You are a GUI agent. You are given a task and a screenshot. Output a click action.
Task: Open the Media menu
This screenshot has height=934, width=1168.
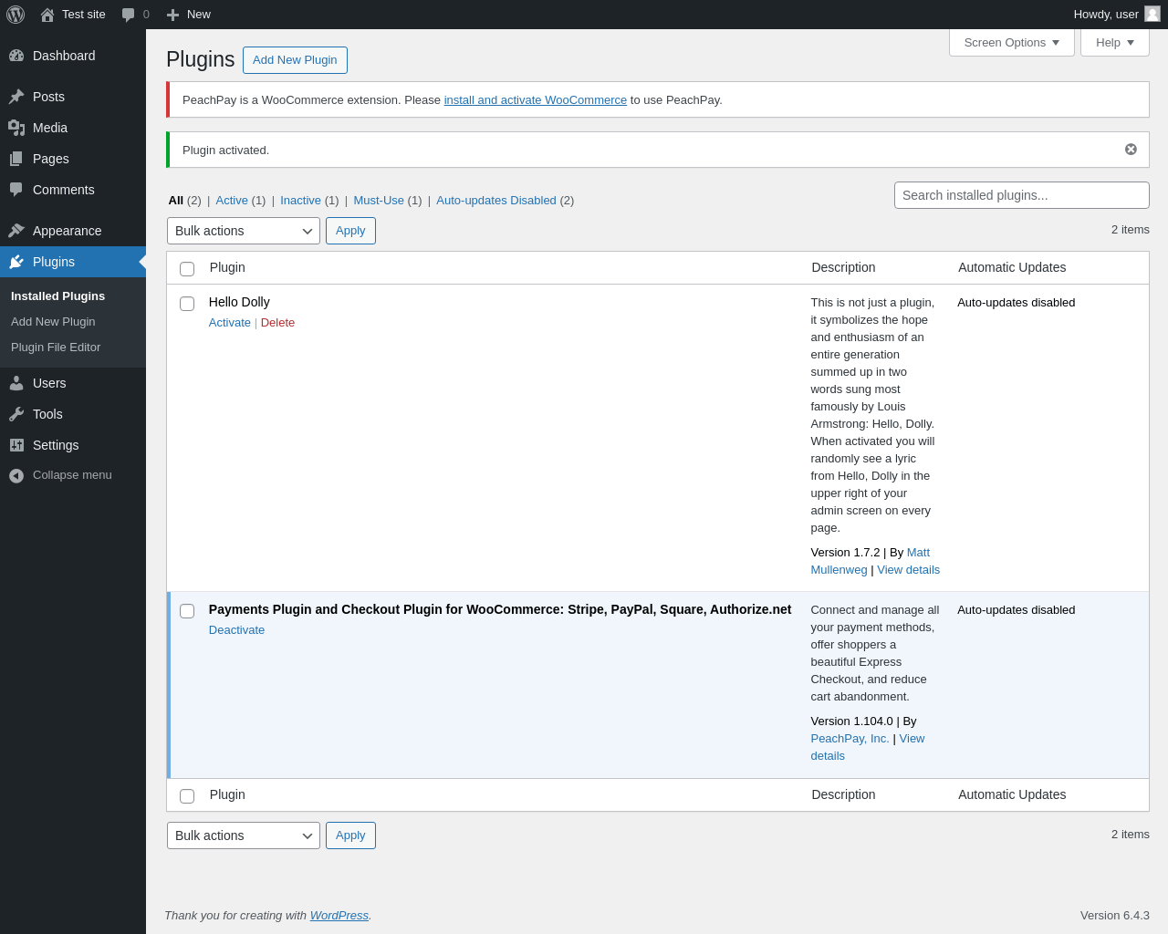[x=73, y=128]
